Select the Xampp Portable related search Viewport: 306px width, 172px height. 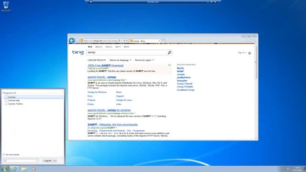[x=185, y=87]
